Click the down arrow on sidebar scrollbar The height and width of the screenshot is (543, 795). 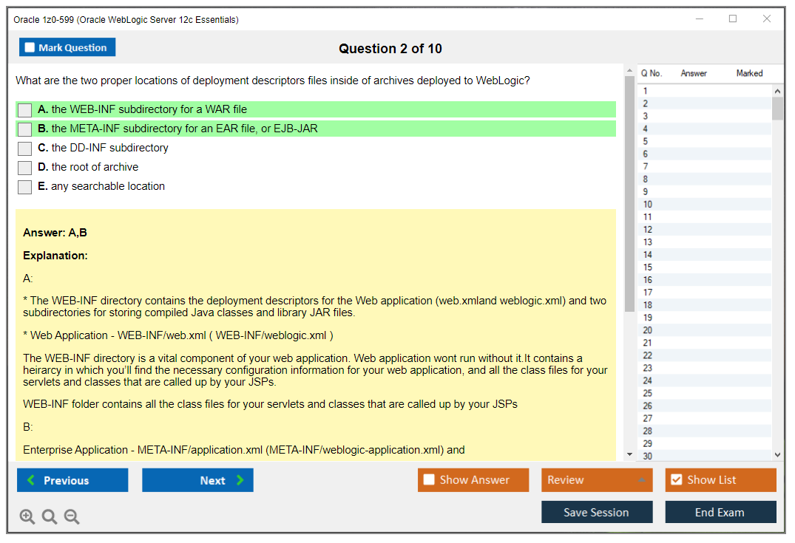[x=777, y=454]
